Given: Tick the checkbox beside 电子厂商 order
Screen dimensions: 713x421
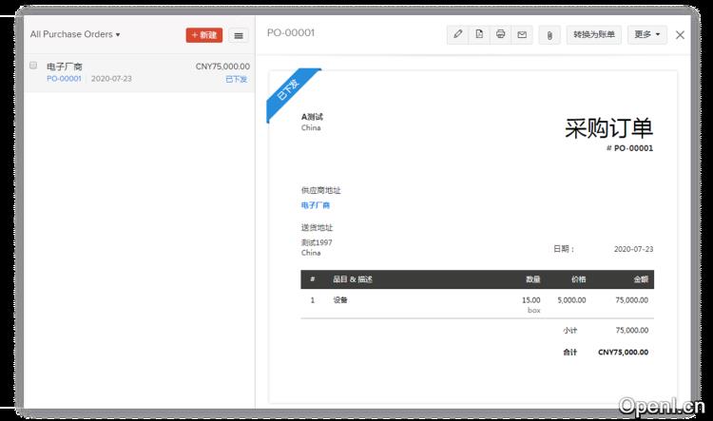Looking at the screenshot, I should coord(33,66).
